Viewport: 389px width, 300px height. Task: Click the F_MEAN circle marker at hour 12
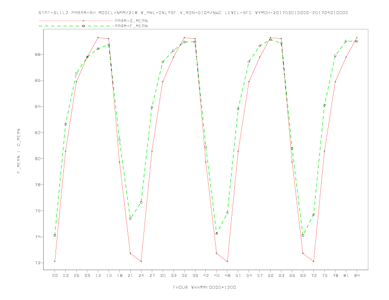click(98, 49)
